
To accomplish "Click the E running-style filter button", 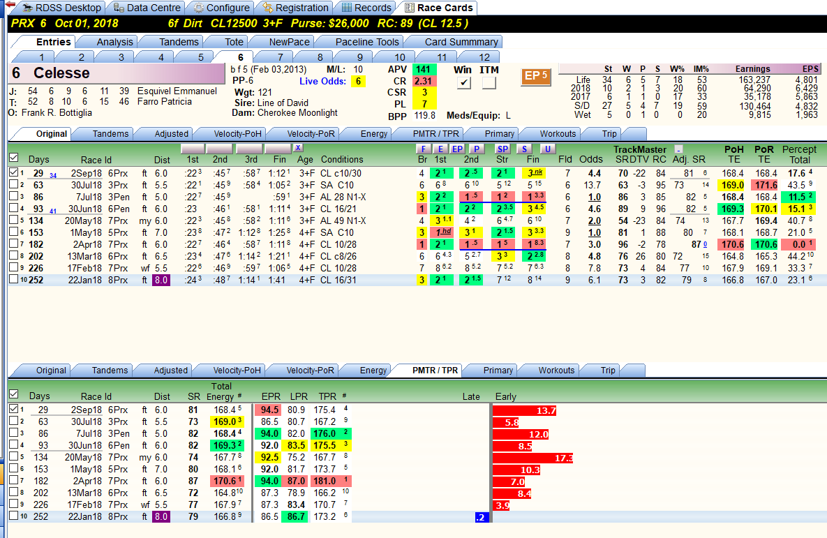I will [440, 149].
